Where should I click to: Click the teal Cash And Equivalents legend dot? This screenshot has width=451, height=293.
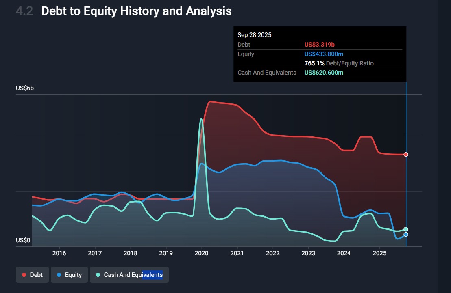[x=98, y=275]
